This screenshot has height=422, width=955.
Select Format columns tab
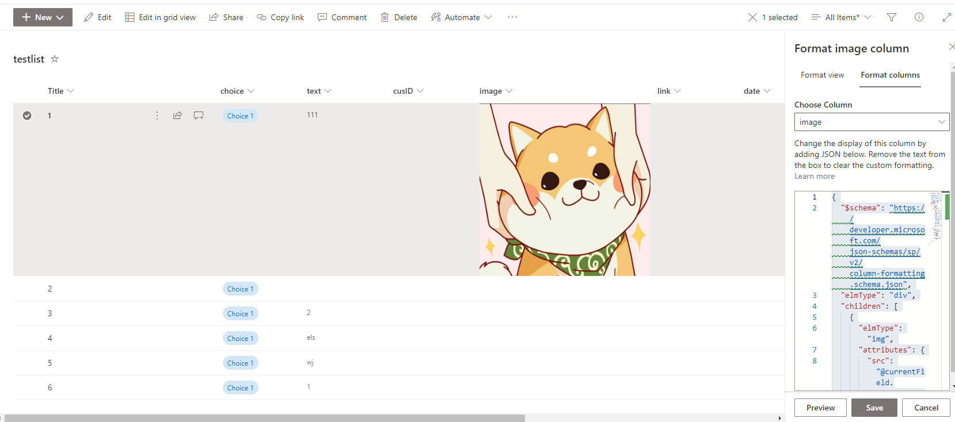[890, 75]
